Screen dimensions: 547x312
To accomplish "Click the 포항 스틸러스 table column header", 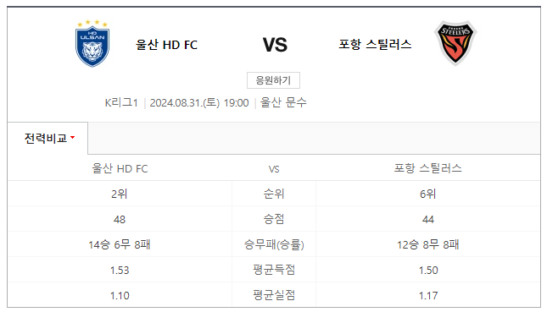I will click(x=427, y=168).
